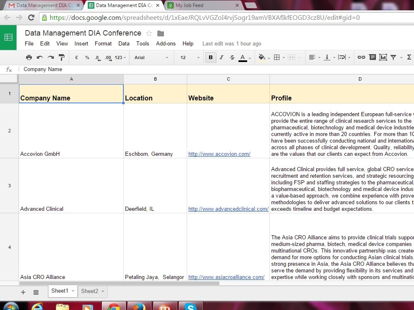Redo the last action
Image resolution: width=414 pixels, height=310 pixels.
pyautogui.click(x=51, y=57)
